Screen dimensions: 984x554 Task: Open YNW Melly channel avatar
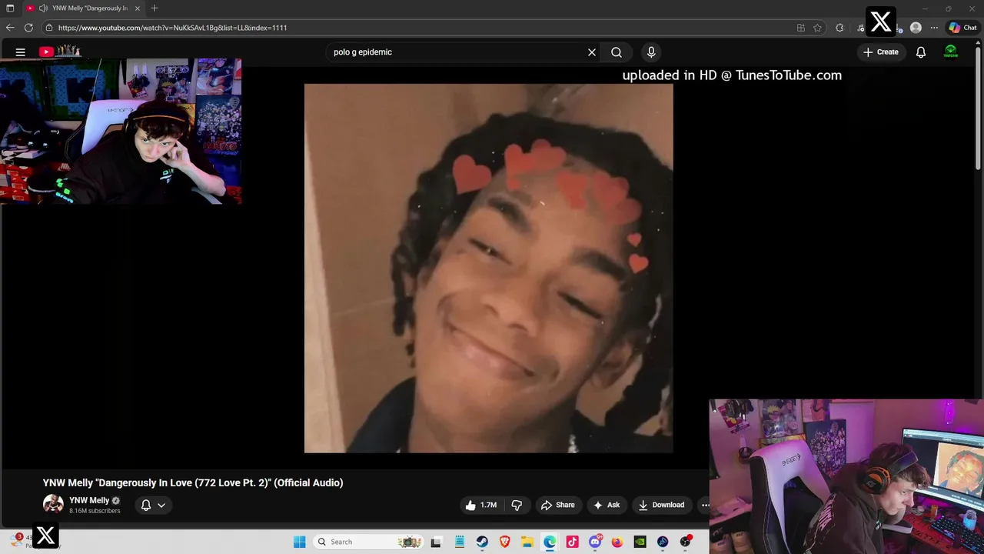[53, 505]
